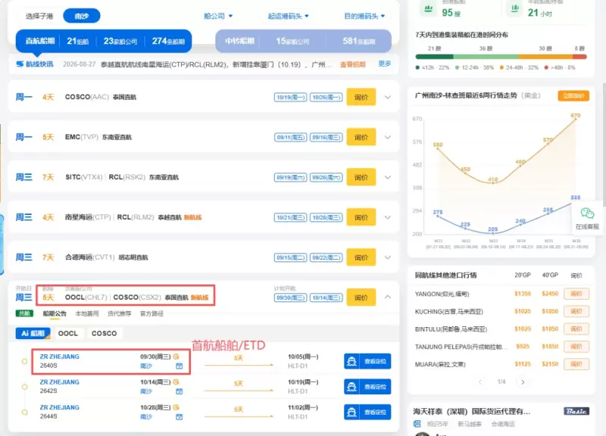Select the timeline circle for voyage 2642S

pyautogui.click(x=25, y=387)
